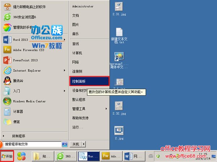Launch Adobe Fireworks CS3 icon

[7, 50]
